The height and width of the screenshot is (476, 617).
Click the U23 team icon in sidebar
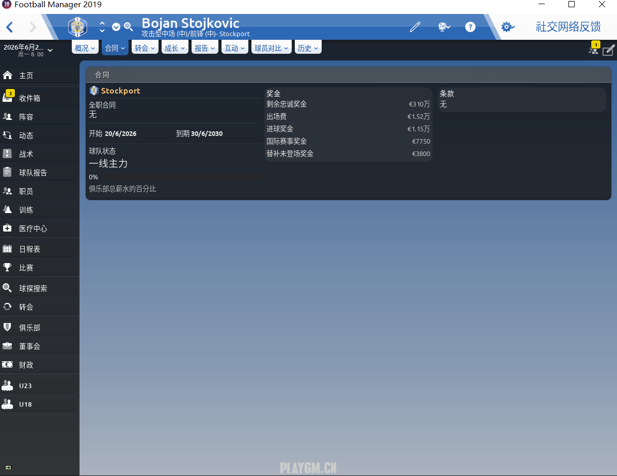pyautogui.click(x=7, y=386)
